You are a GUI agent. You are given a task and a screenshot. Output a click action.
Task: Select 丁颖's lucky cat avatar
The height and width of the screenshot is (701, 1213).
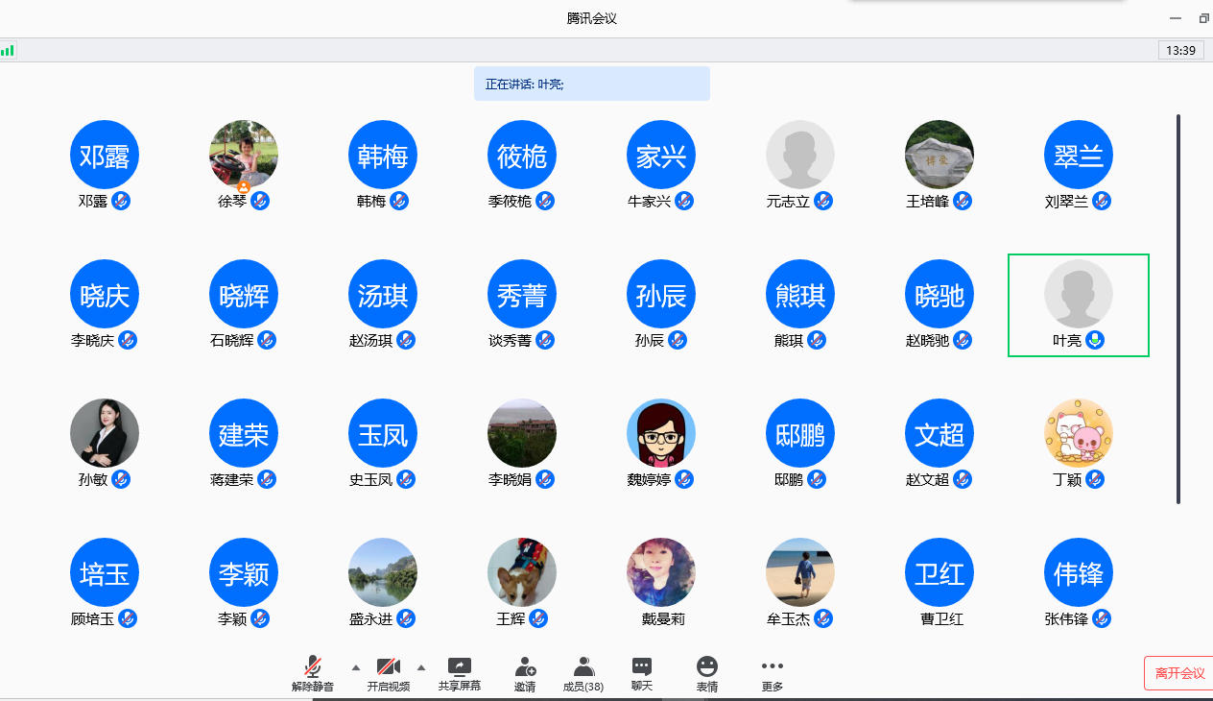pos(1079,433)
